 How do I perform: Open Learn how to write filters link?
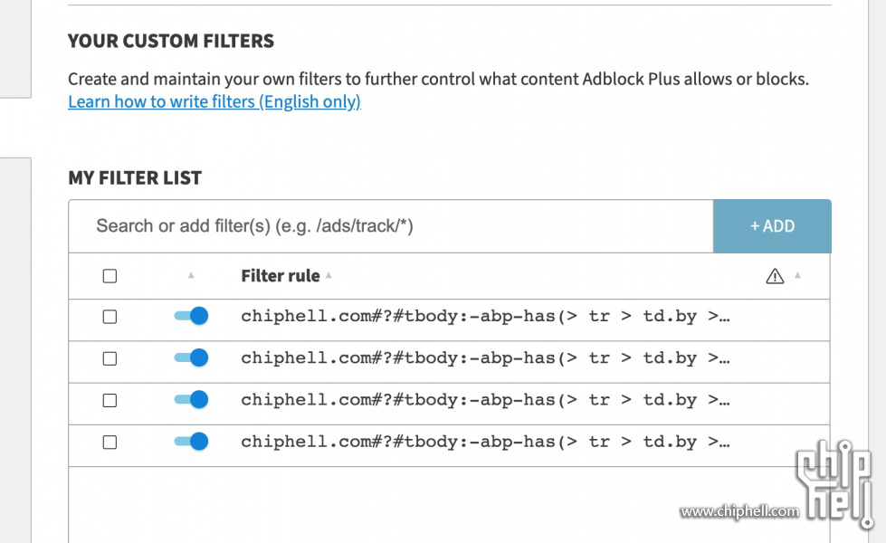[214, 101]
